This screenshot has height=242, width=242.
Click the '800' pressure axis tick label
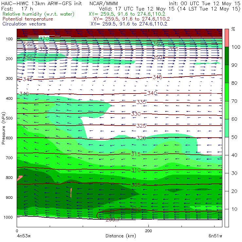(x=9, y=178)
